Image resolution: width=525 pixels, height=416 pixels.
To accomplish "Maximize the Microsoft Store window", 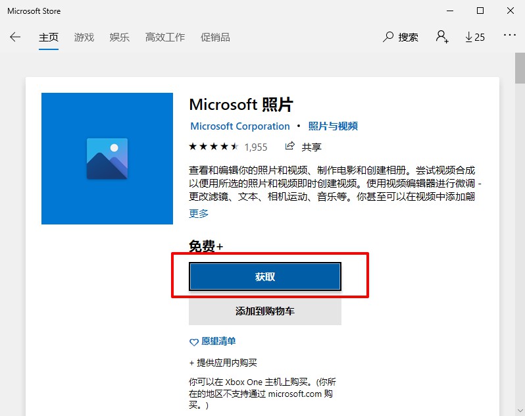I will (480, 11).
